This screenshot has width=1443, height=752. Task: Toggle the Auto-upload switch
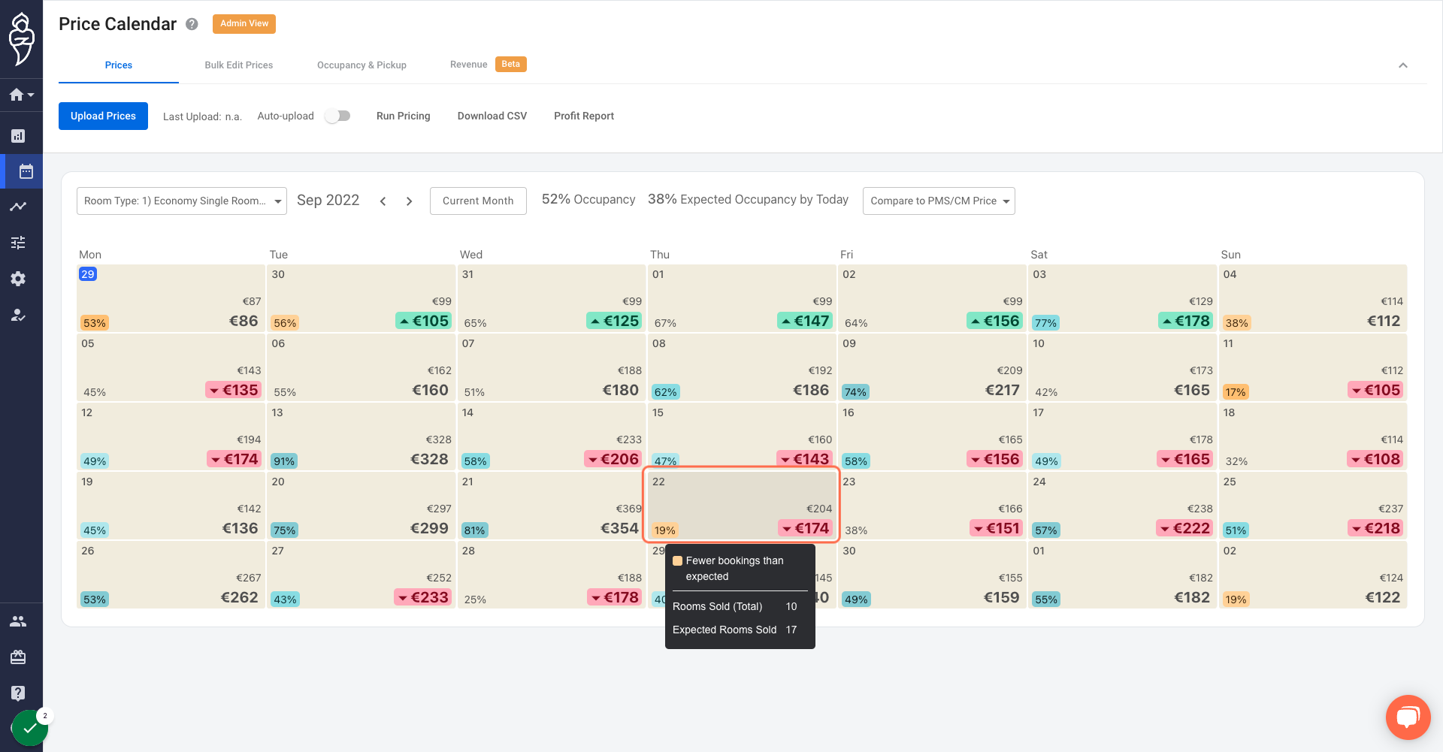pos(337,116)
